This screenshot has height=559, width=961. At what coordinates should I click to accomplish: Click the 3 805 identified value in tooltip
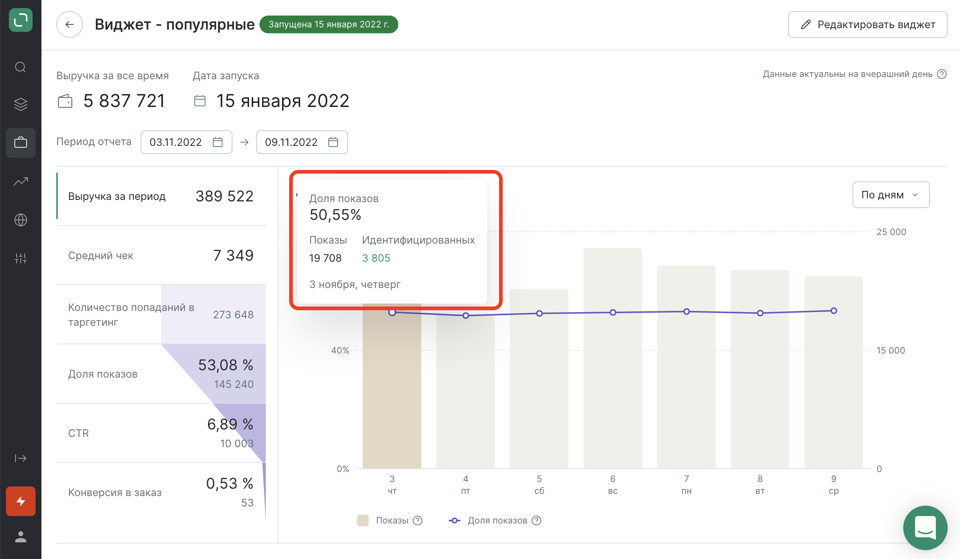point(376,258)
